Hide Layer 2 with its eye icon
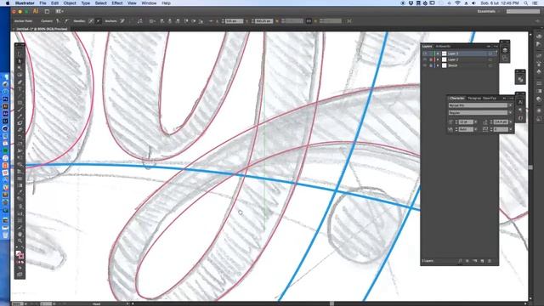The height and width of the screenshot is (306, 544). pos(425,59)
